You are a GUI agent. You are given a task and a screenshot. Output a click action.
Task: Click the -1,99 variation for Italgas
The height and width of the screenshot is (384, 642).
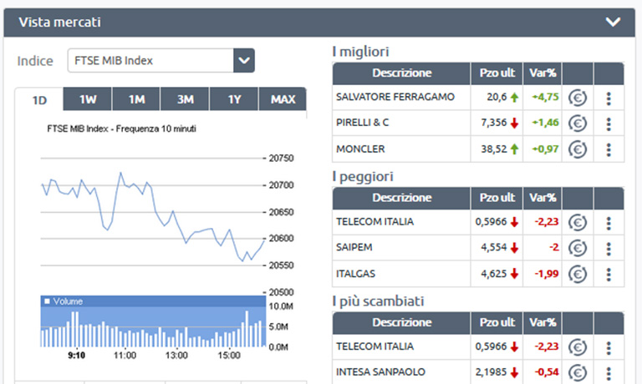[x=547, y=274]
